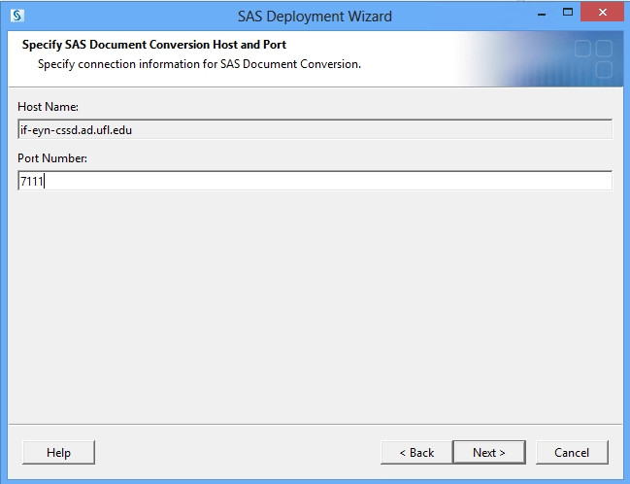Click into the Port Number field
630x484 pixels.
tap(315, 181)
